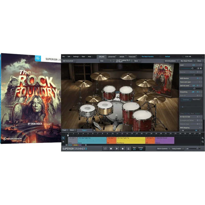Open the 14x26 Ludwig 70s drum selector
This screenshot has height=205, width=205.
[x=124, y=61]
